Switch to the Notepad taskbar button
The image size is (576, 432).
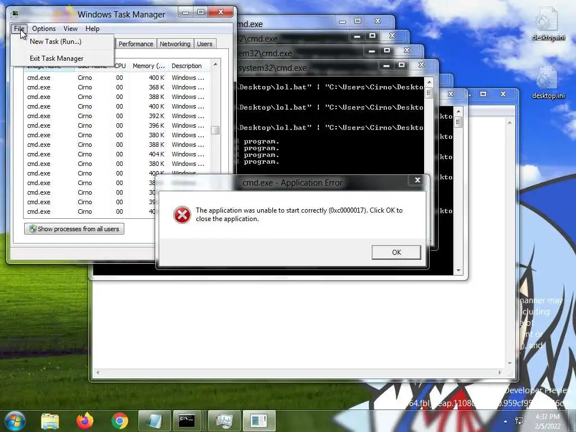[155, 421]
